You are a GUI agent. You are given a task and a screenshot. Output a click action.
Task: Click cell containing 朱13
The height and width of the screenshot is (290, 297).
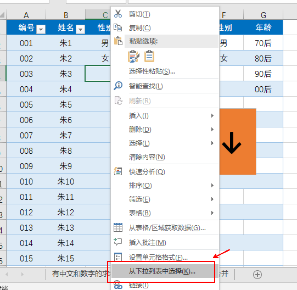click(65, 227)
